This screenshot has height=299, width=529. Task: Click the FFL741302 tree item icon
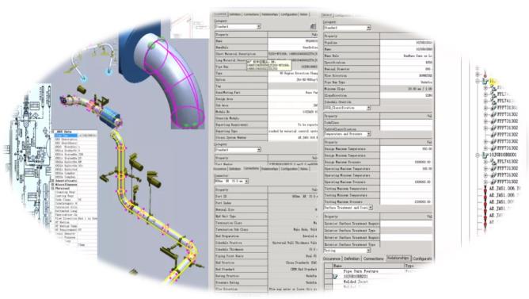[x=493, y=162]
